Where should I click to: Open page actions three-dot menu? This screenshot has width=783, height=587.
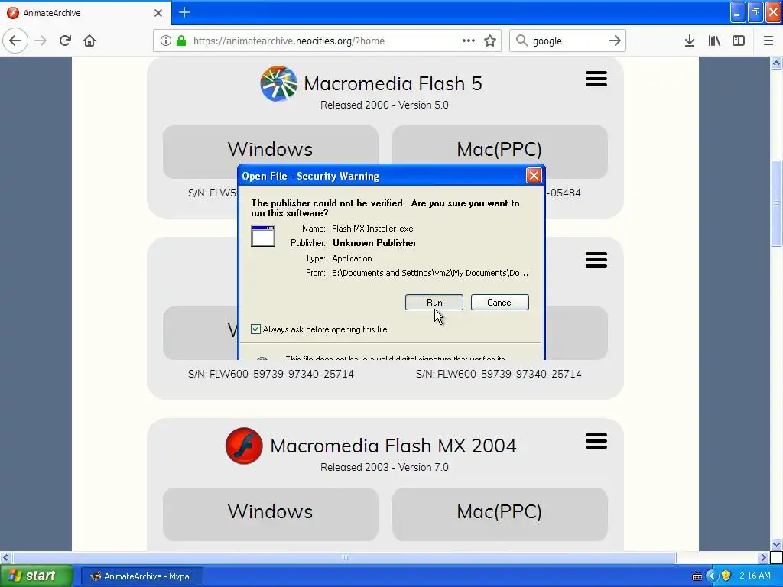pos(469,41)
